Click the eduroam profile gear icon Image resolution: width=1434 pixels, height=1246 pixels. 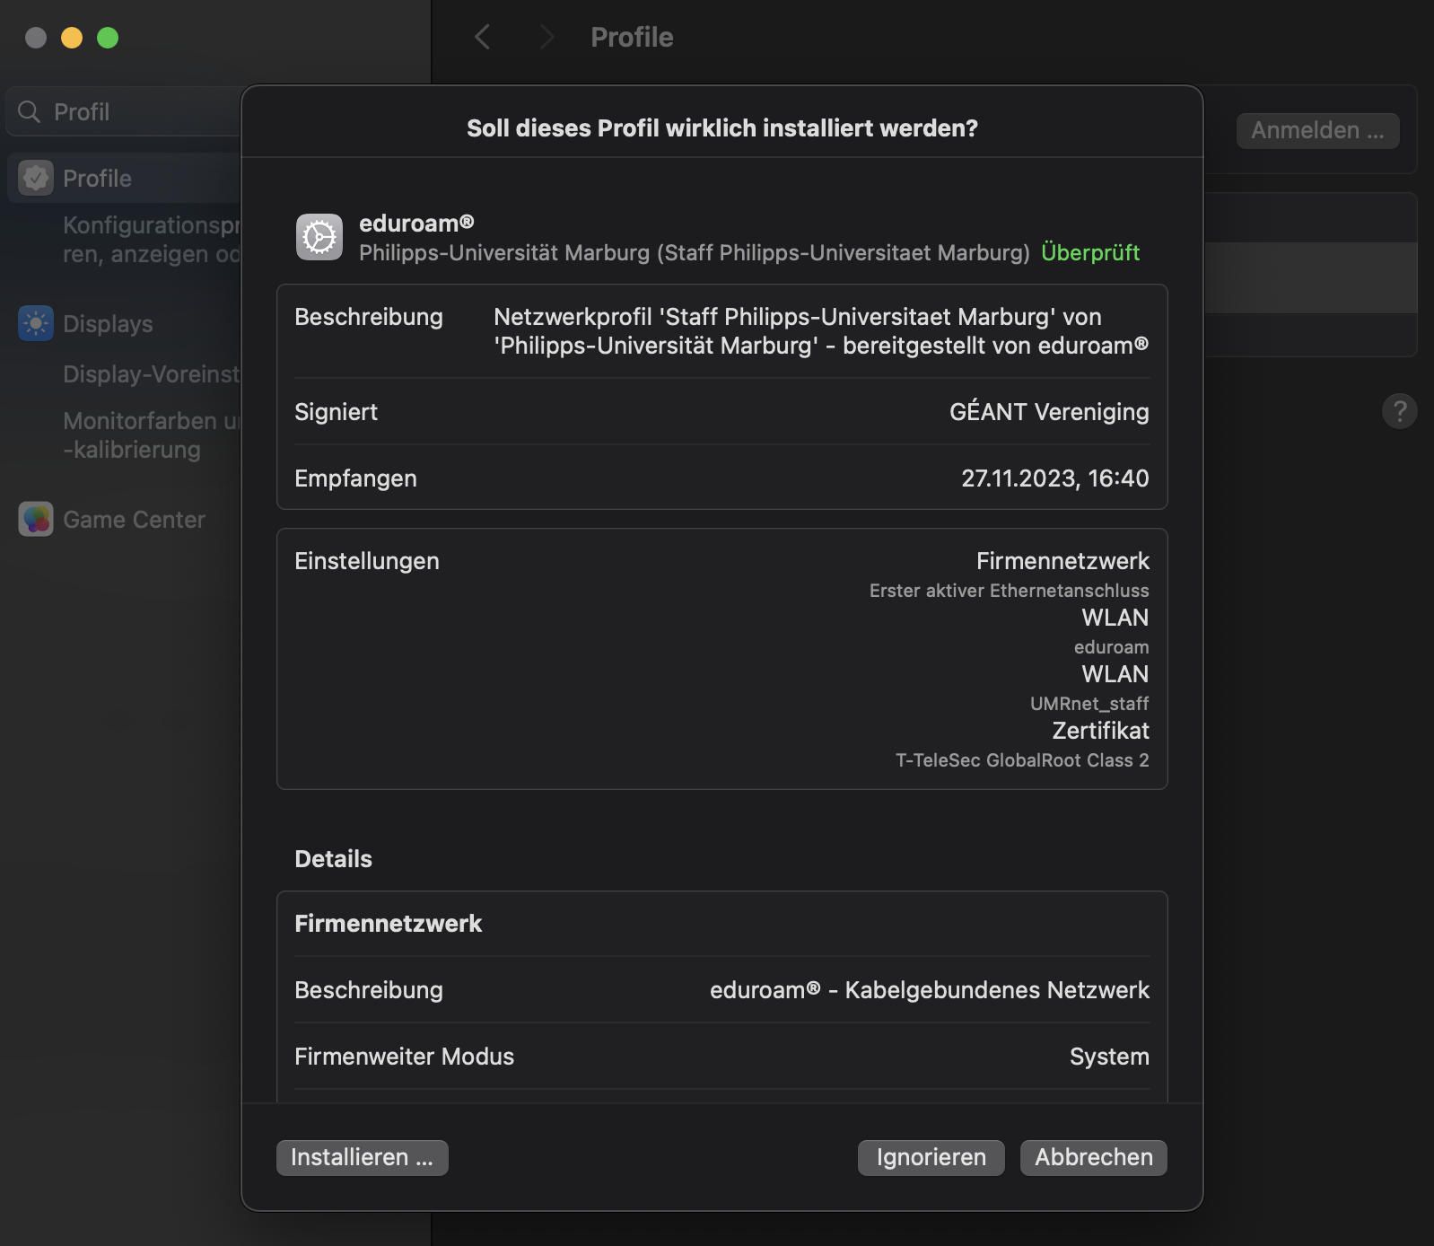319,237
